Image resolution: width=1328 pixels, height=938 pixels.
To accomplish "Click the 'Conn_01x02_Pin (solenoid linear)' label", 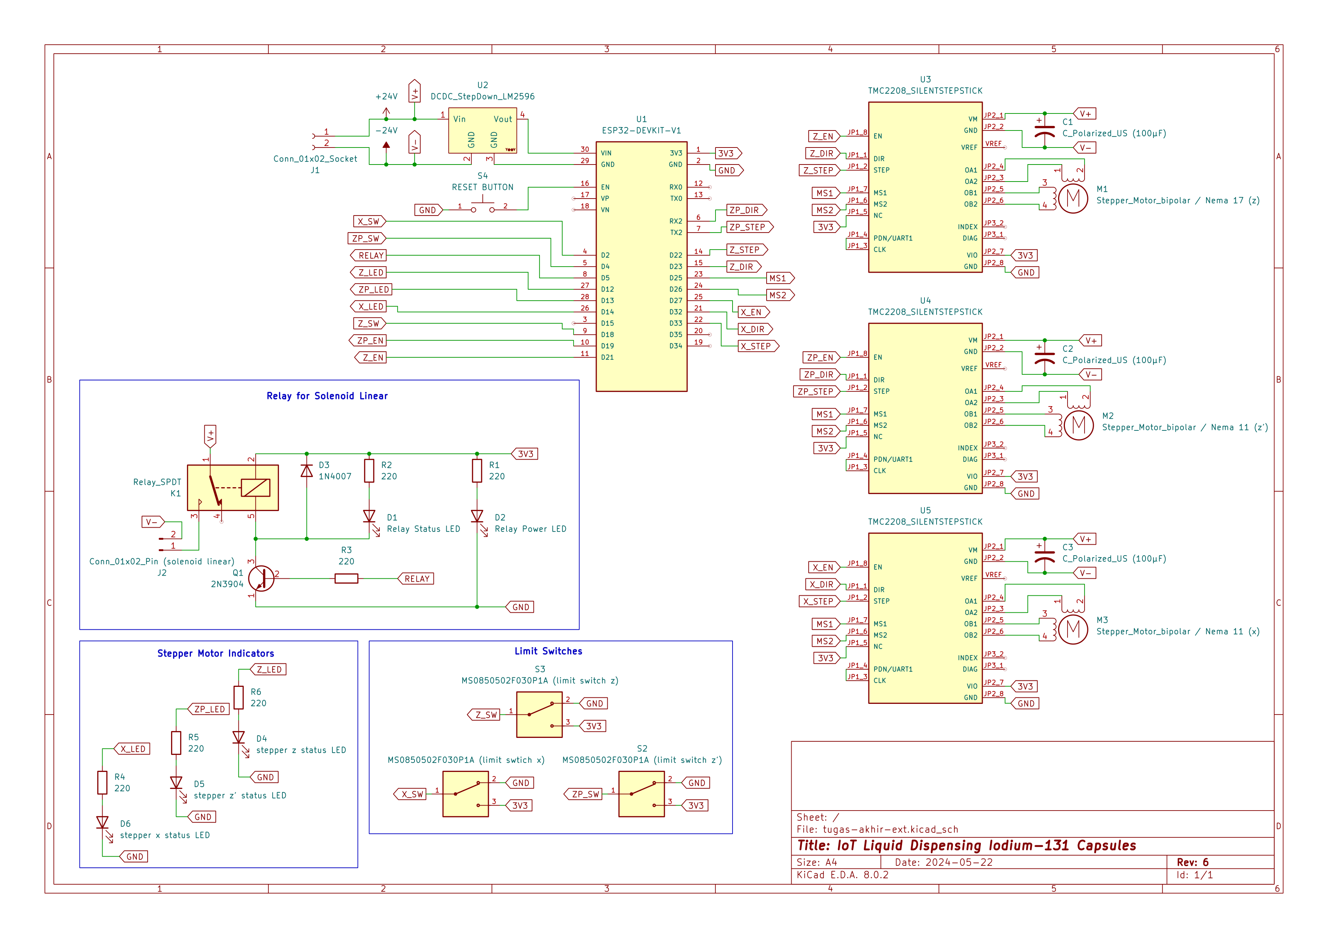I will coord(162,561).
